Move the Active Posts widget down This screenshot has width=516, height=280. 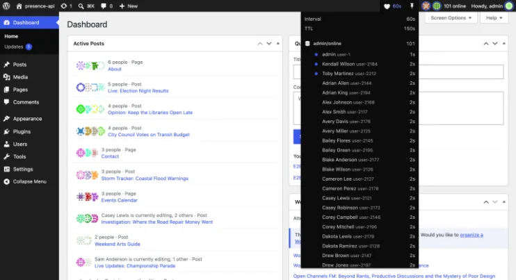pos(269,43)
